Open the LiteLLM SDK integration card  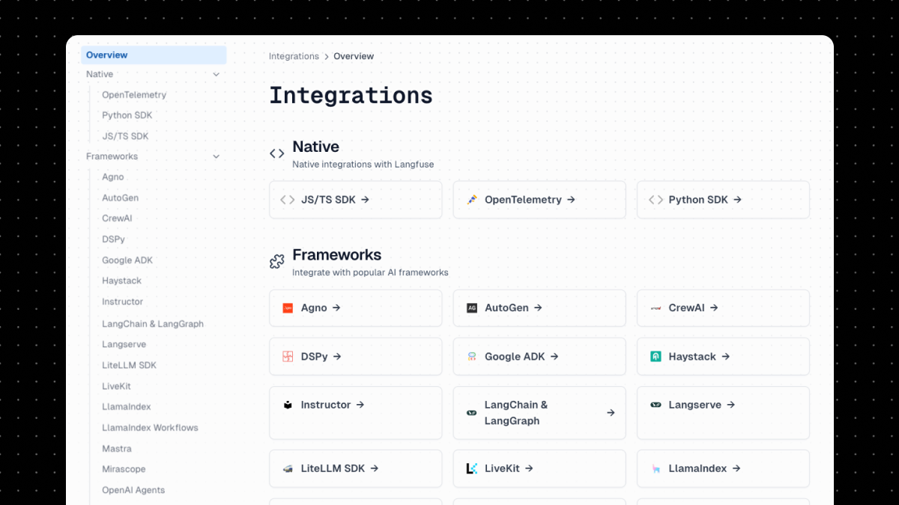coord(355,468)
